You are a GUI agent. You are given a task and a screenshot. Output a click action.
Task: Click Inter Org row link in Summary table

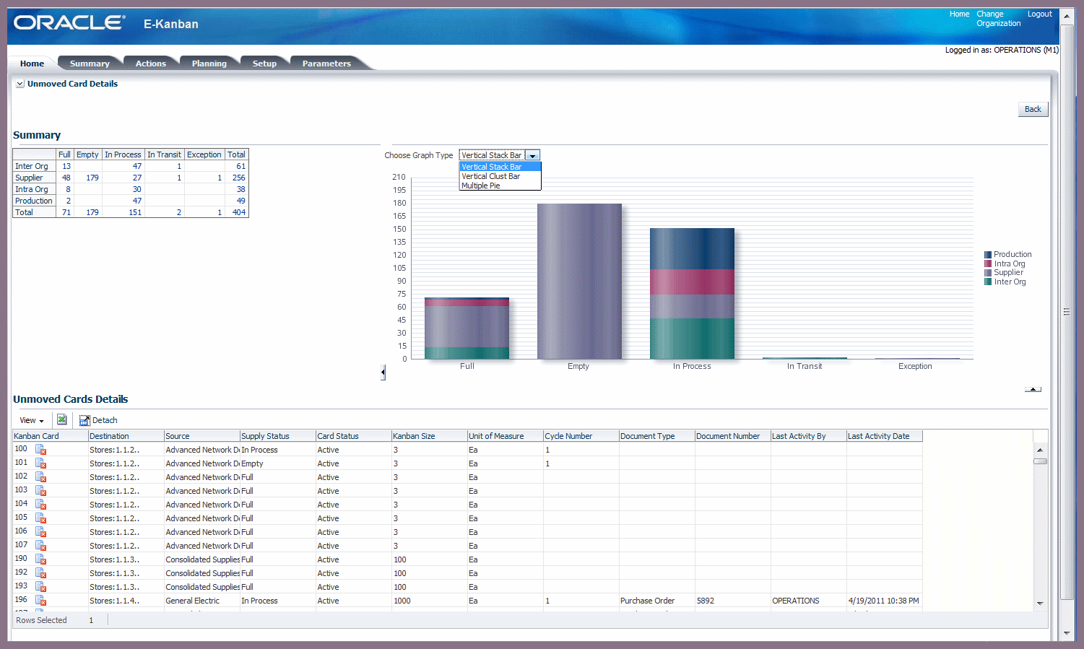[x=32, y=166]
